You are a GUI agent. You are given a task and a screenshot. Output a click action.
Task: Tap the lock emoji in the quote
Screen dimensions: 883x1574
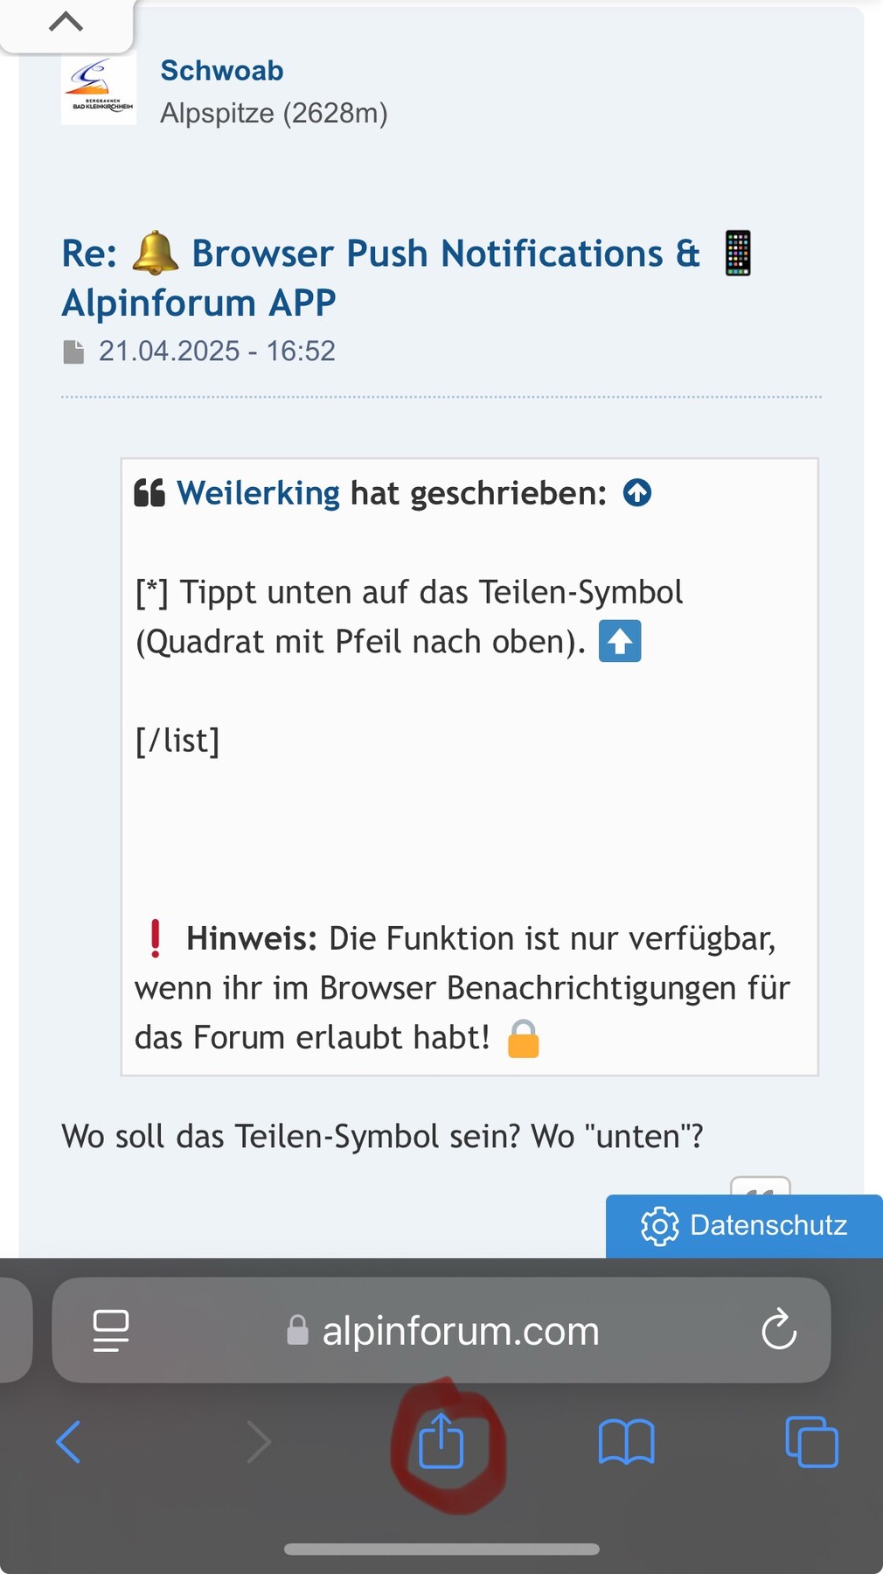point(523,1038)
